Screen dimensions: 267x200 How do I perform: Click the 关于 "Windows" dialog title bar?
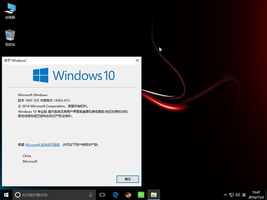(x=71, y=60)
